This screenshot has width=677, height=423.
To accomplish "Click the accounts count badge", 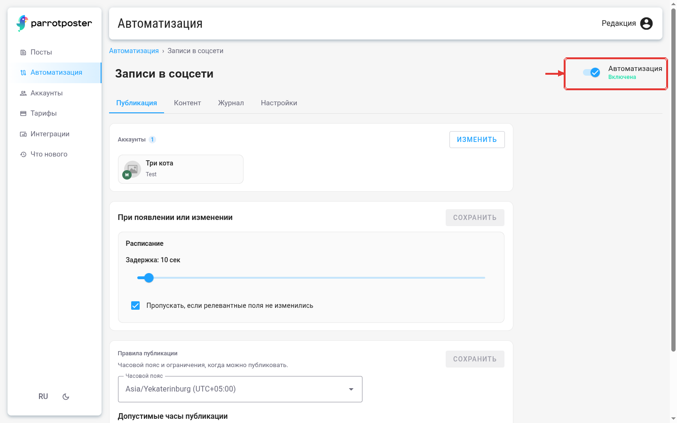I will (152, 140).
